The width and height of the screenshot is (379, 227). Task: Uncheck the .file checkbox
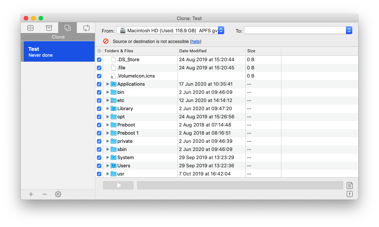click(x=99, y=68)
